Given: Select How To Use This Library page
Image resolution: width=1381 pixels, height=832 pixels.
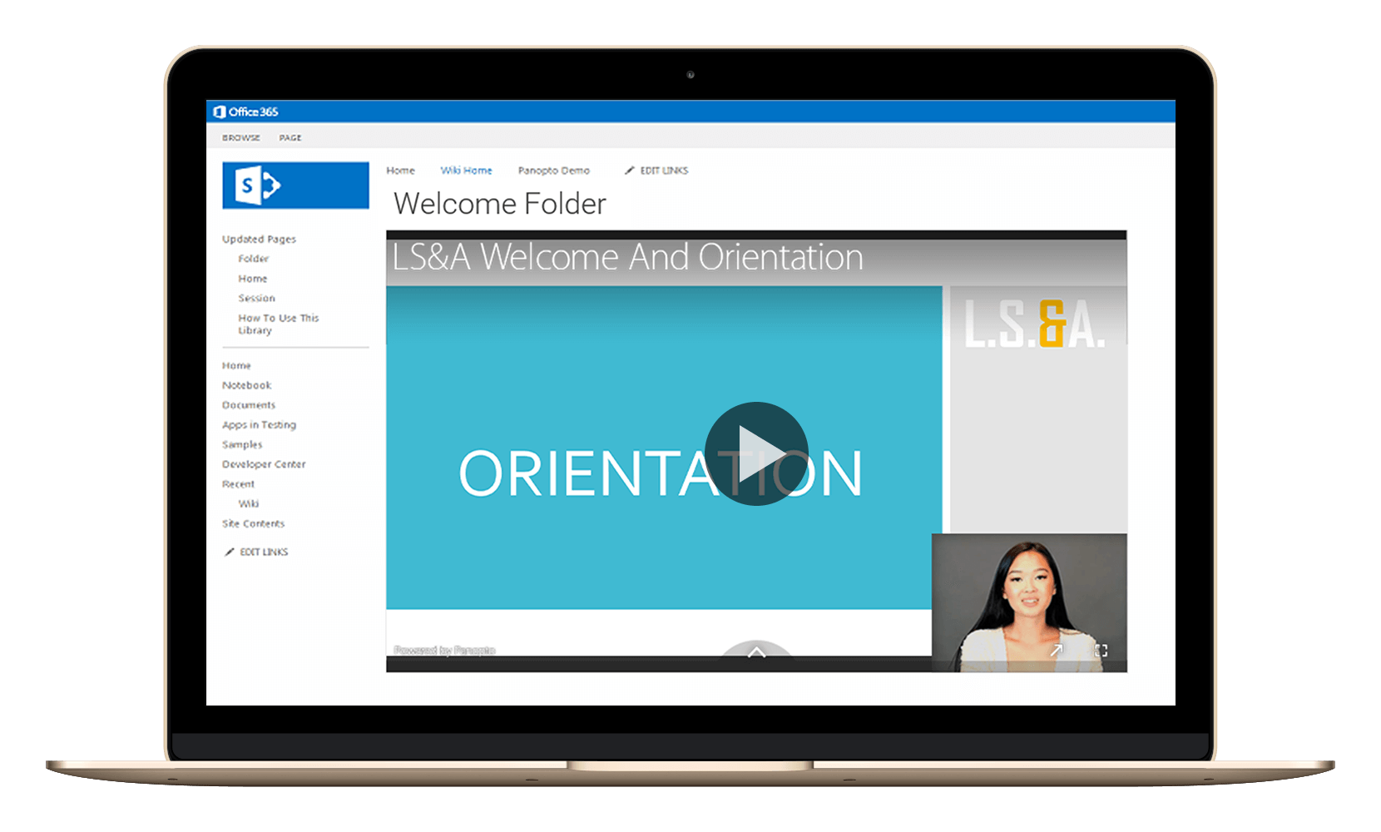Looking at the screenshot, I should [x=278, y=324].
